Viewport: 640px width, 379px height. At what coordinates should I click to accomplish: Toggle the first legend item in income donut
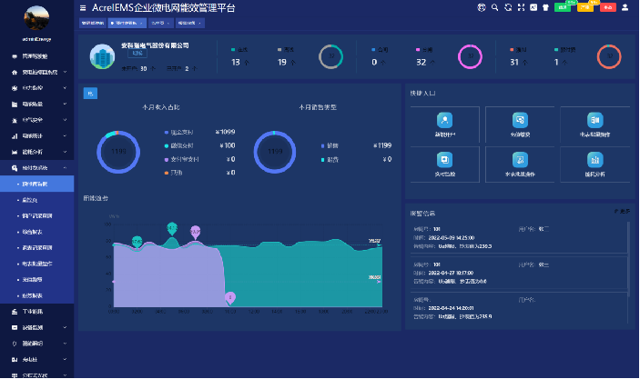[x=180, y=133]
